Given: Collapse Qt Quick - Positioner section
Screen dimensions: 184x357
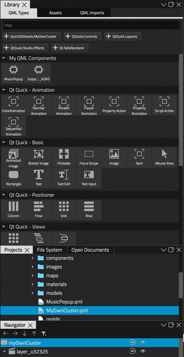Looking at the screenshot, I should (4, 195).
